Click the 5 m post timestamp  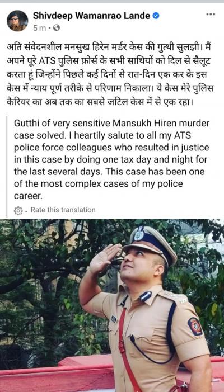tap(40, 29)
